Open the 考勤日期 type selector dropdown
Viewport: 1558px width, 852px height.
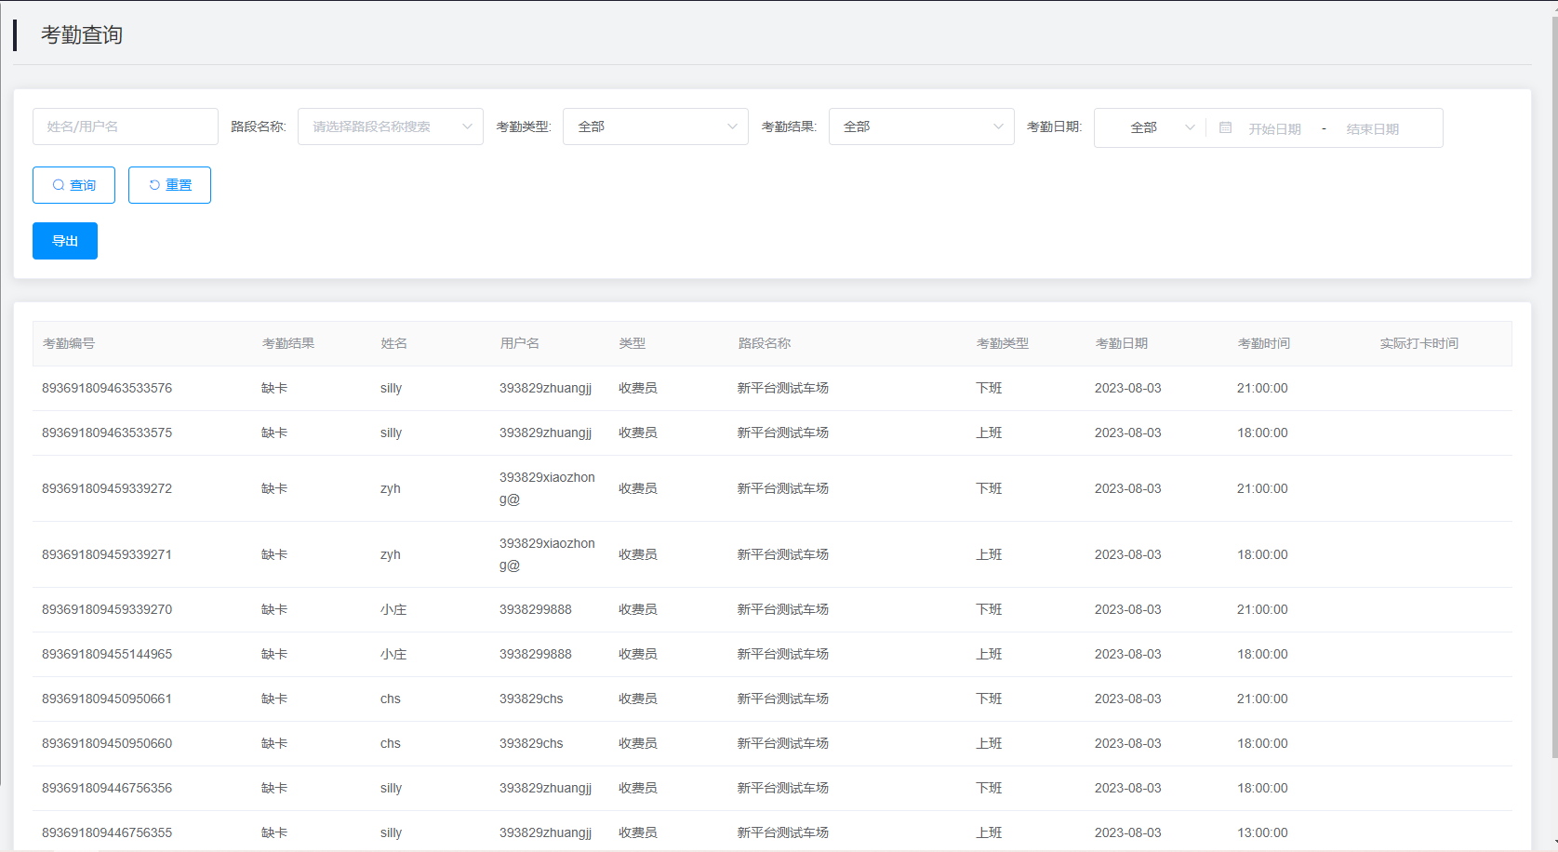[1150, 128]
